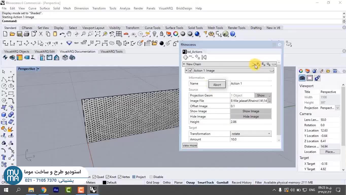The image size is (346, 195).
Task: Click the Pan hand tool icon
Action: tap(69, 34)
